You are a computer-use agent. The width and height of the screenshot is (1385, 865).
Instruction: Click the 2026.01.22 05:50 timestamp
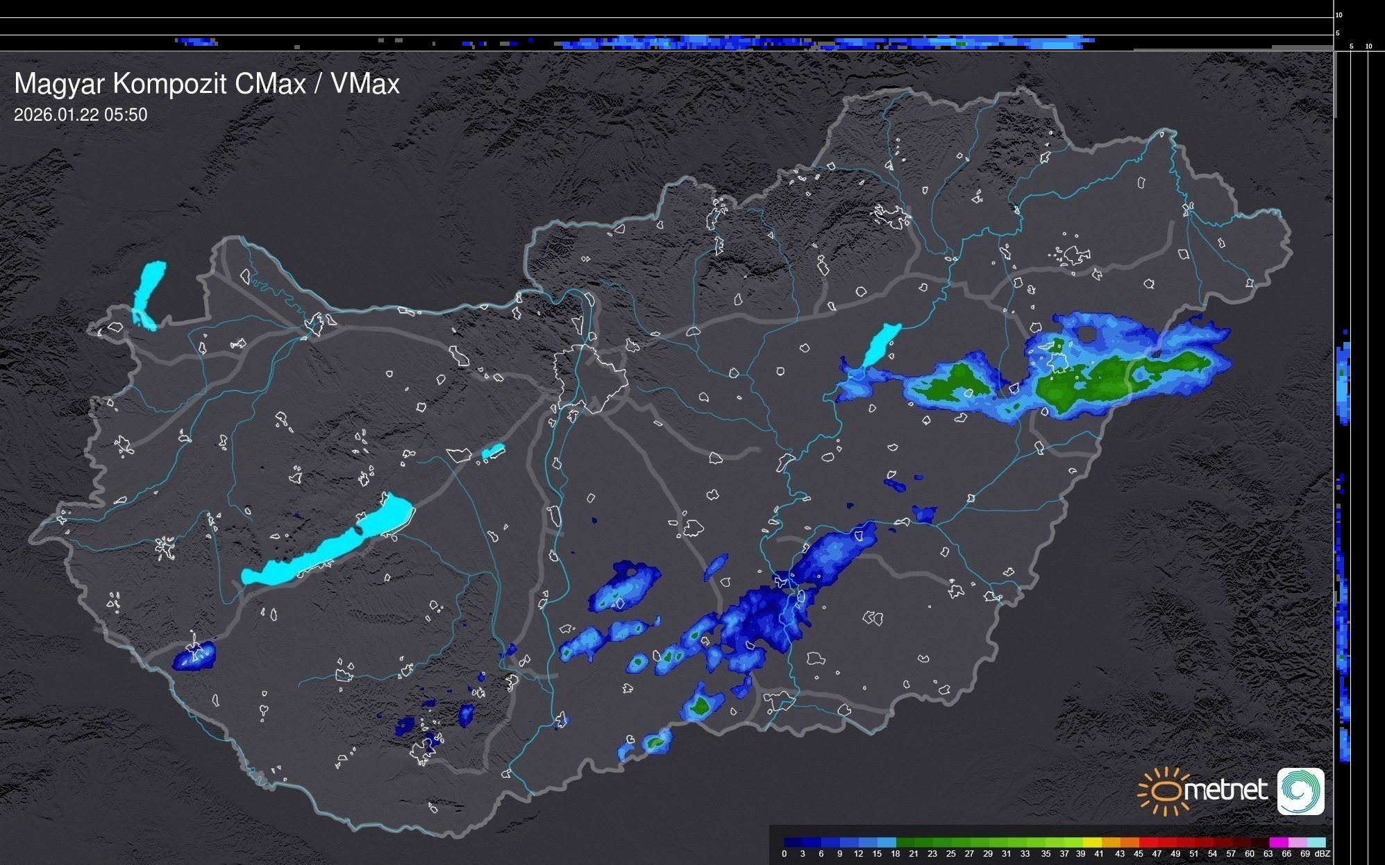[x=81, y=115]
